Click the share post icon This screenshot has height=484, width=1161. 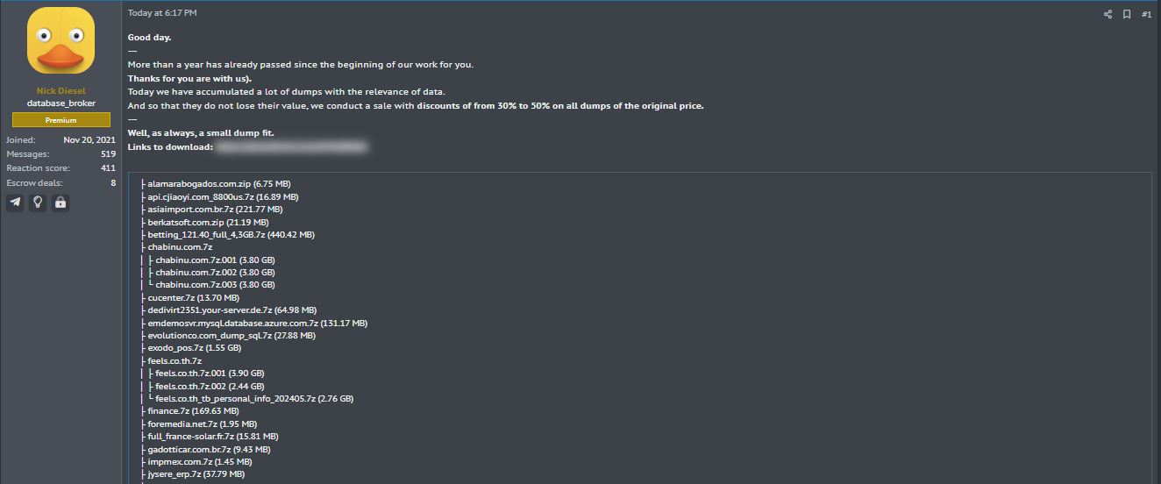1108,14
